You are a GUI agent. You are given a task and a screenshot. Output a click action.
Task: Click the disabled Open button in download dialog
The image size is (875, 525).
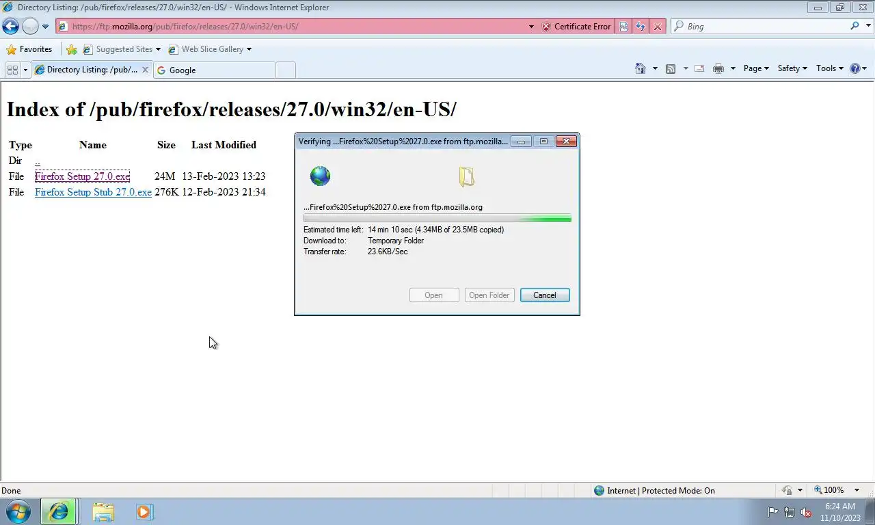(x=433, y=295)
